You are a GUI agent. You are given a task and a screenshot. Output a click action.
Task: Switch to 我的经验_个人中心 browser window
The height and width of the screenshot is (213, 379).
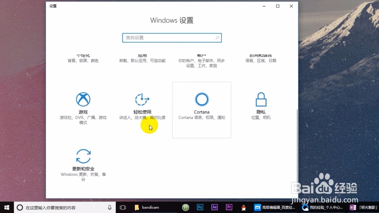click(322, 207)
